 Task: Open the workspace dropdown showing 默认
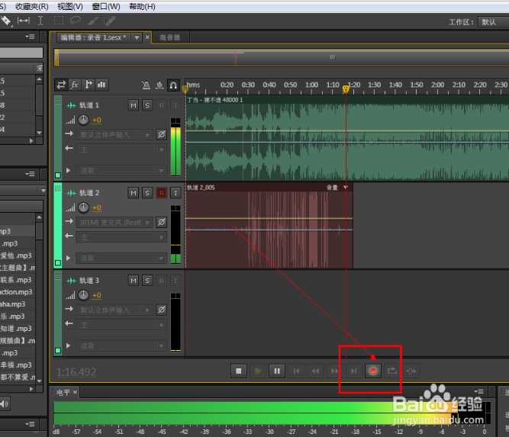493,22
